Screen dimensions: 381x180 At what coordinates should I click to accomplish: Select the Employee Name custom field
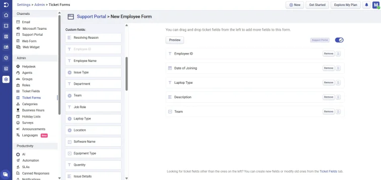point(93,60)
